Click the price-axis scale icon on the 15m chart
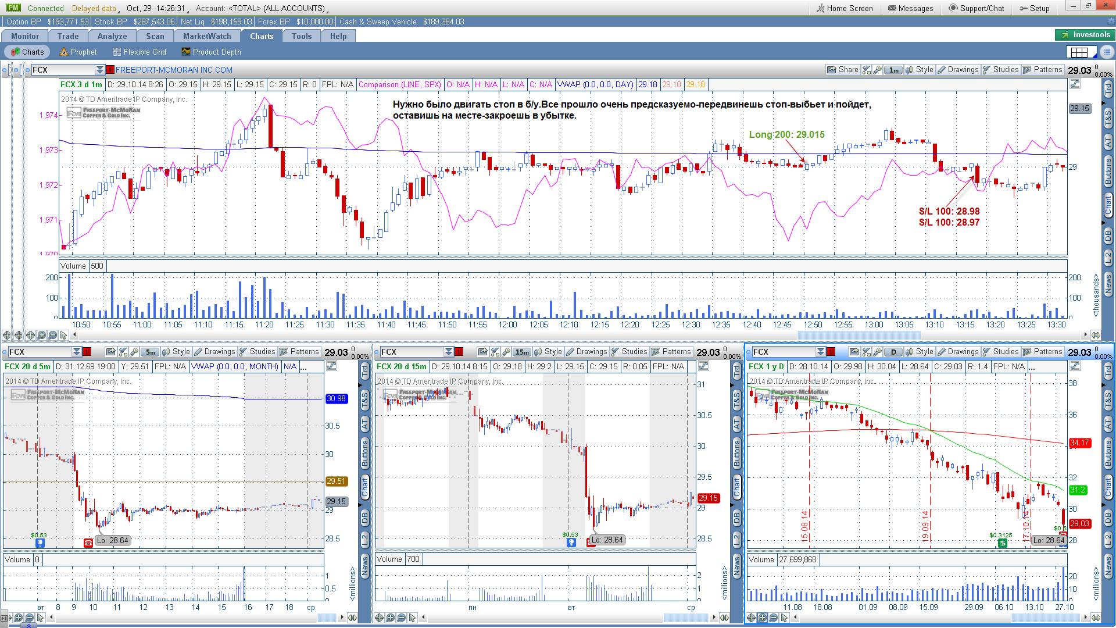The image size is (1116, 628). [x=703, y=366]
